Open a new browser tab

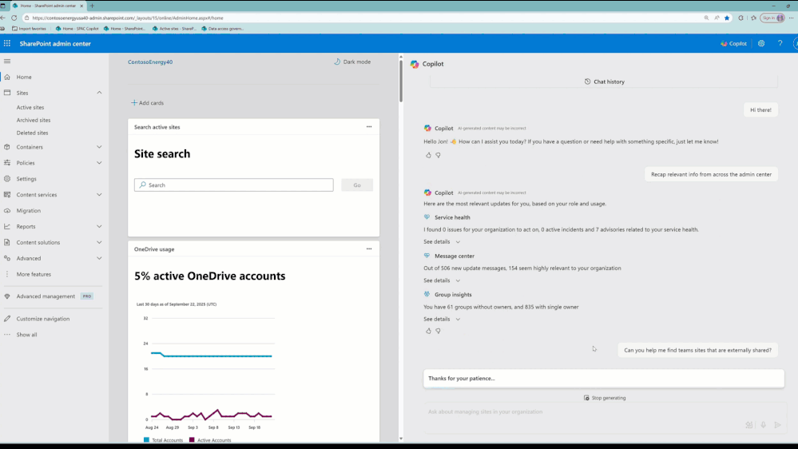point(92,6)
